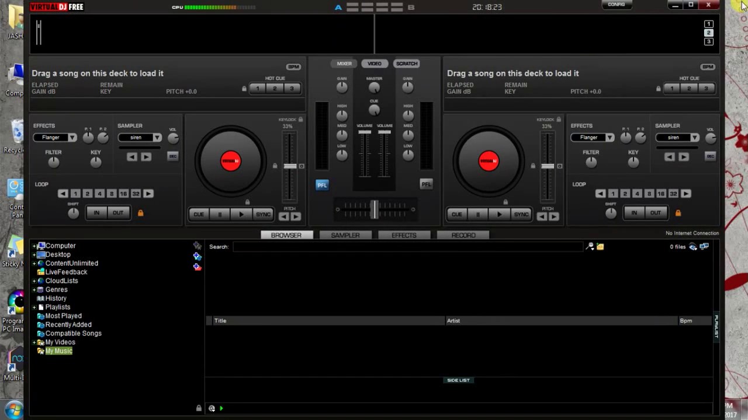Double the loop on left deck
Image resolution: width=748 pixels, height=420 pixels.
pyautogui.click(x=148, y=194)
